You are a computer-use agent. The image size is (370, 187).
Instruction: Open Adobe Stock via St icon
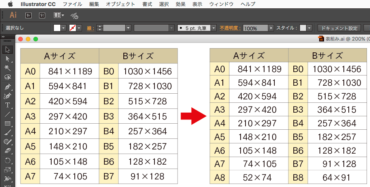point(42,15)
